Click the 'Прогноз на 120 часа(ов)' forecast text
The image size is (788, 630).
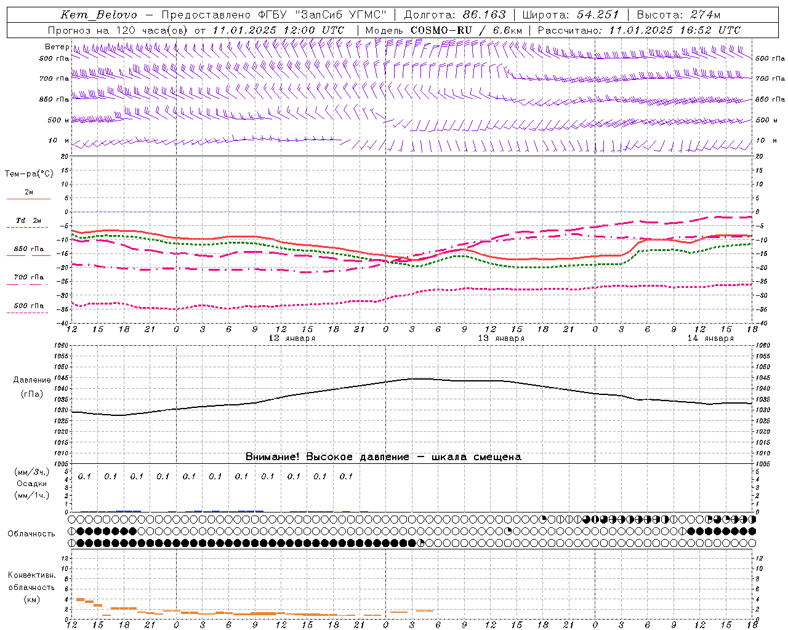coord(118,30)
